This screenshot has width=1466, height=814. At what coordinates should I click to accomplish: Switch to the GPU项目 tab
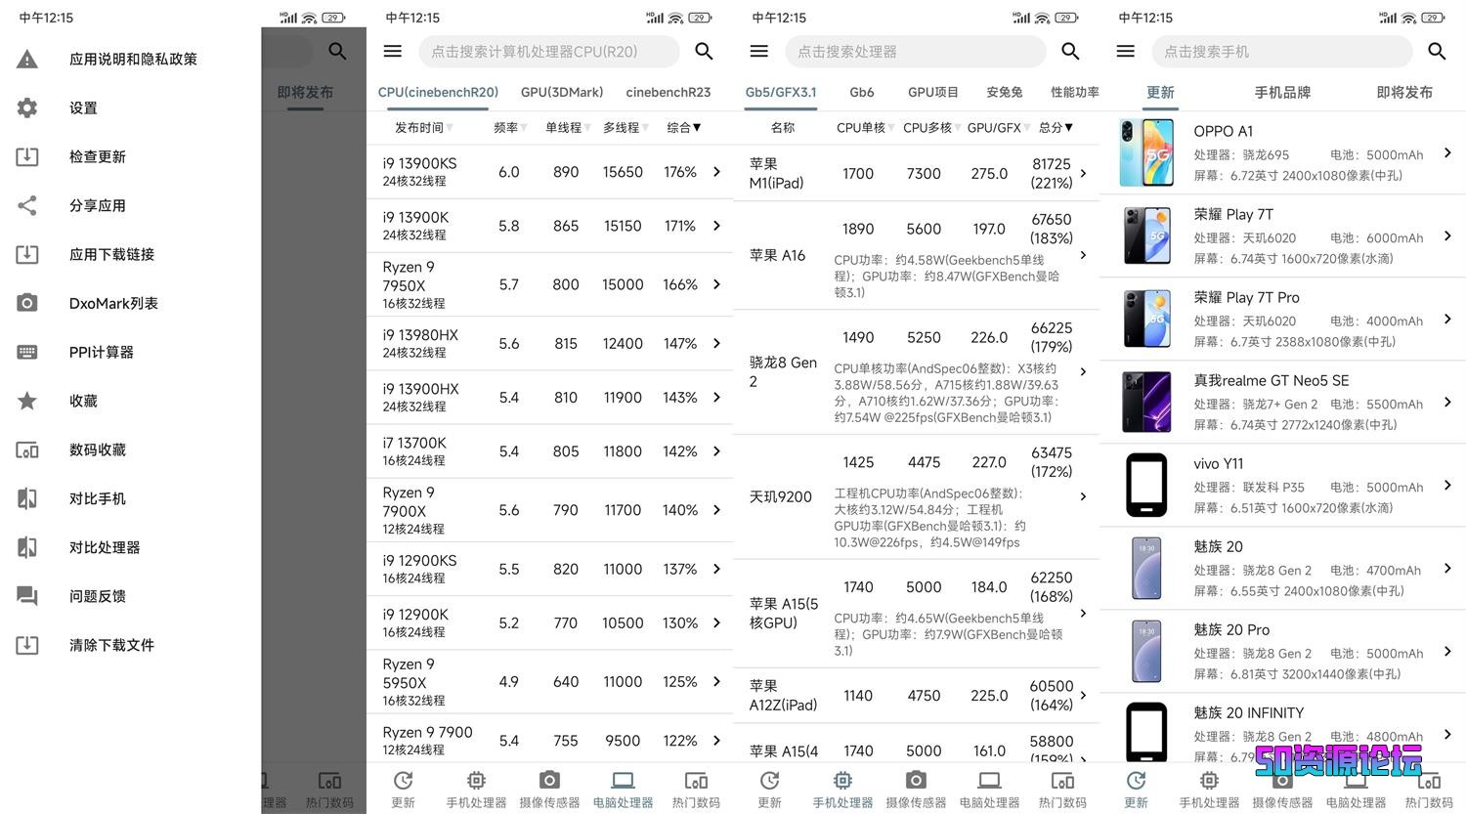point(932,92)
